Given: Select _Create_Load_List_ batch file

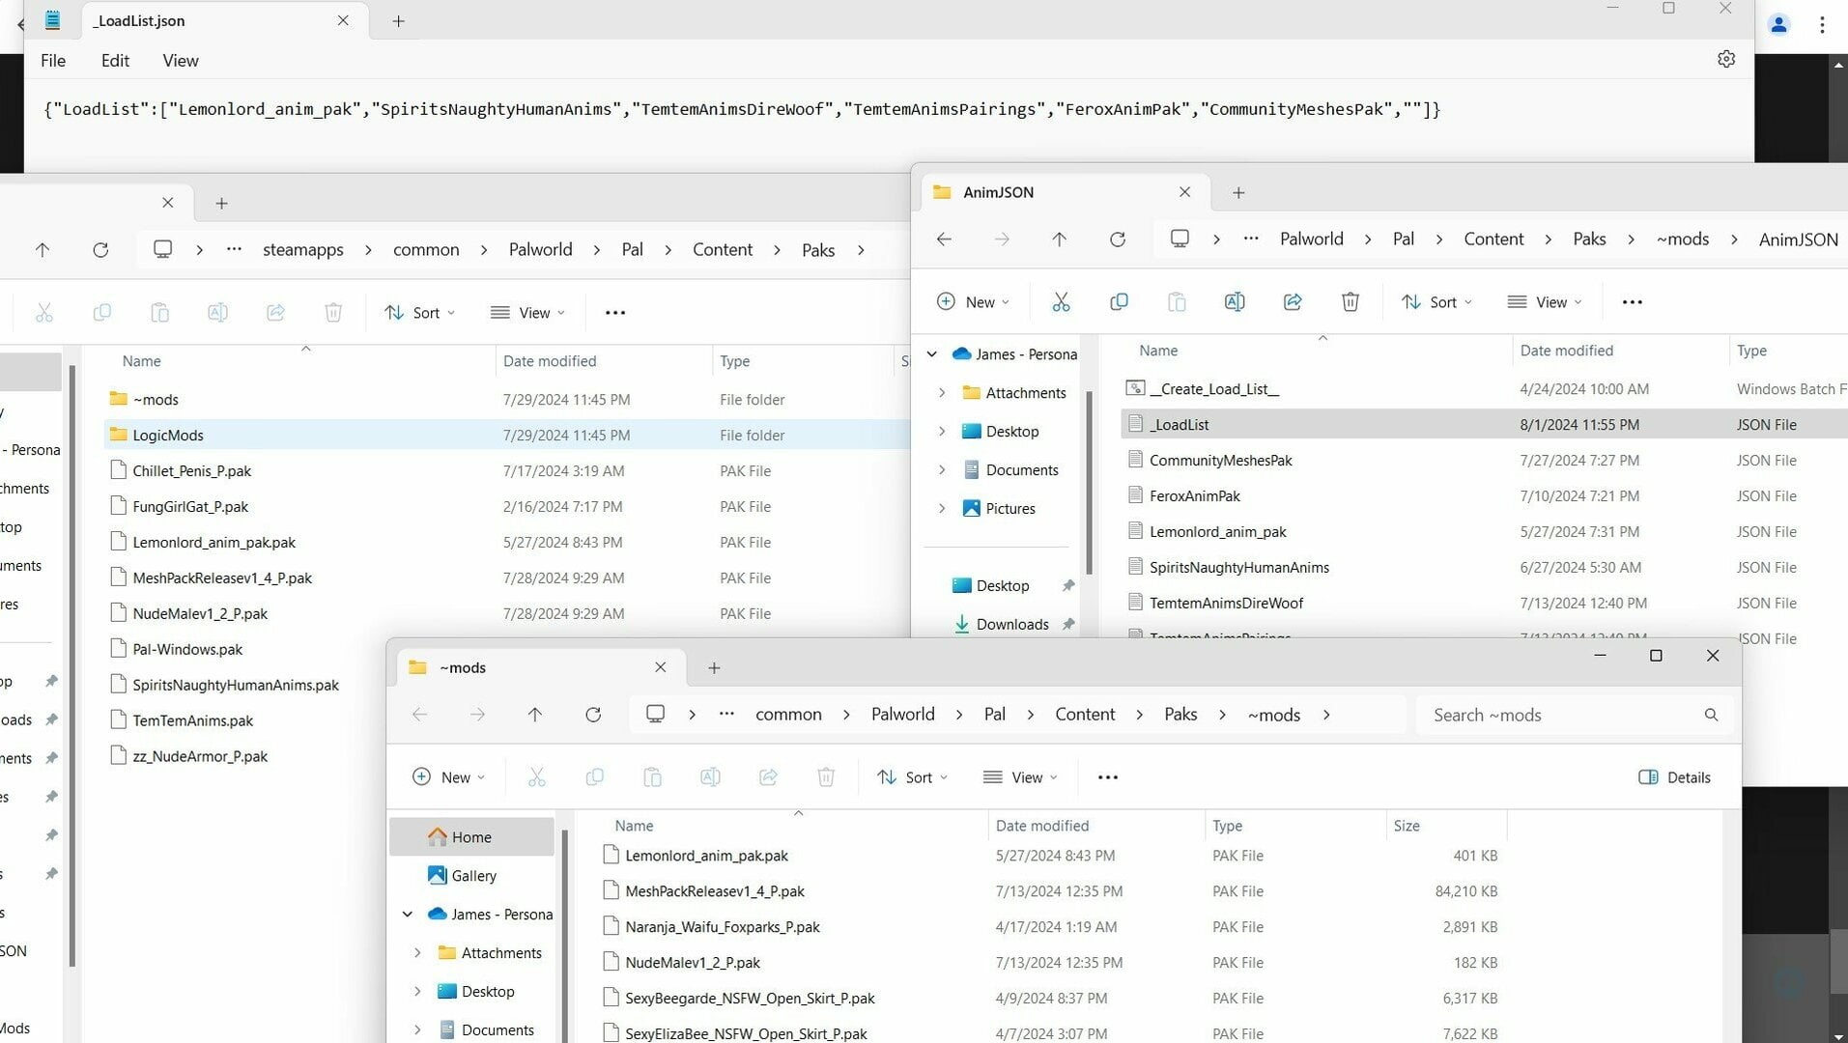Looking at the screenshot, I should click(1214, 389).
